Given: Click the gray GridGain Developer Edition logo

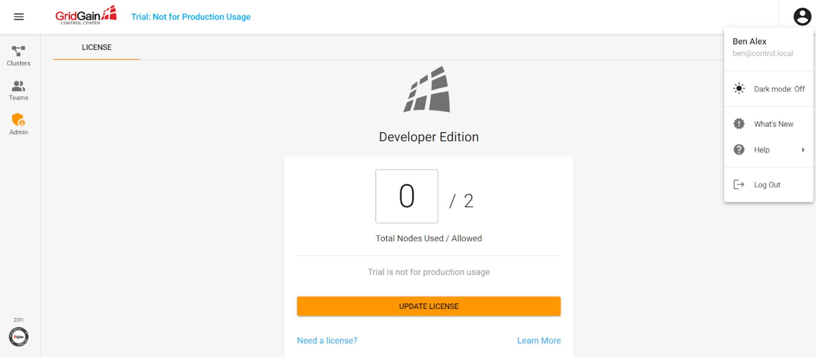Looking at the screenshot, I should pyautogui.click(x=427, y=89).
